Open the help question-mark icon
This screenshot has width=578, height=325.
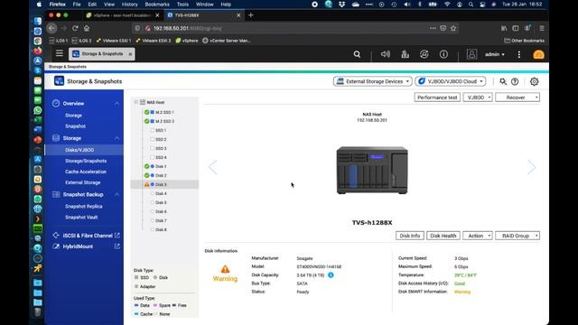pyautogui.click(x=515, y=81)
